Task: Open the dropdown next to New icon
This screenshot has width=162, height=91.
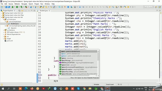Action: tap(4, 7)
